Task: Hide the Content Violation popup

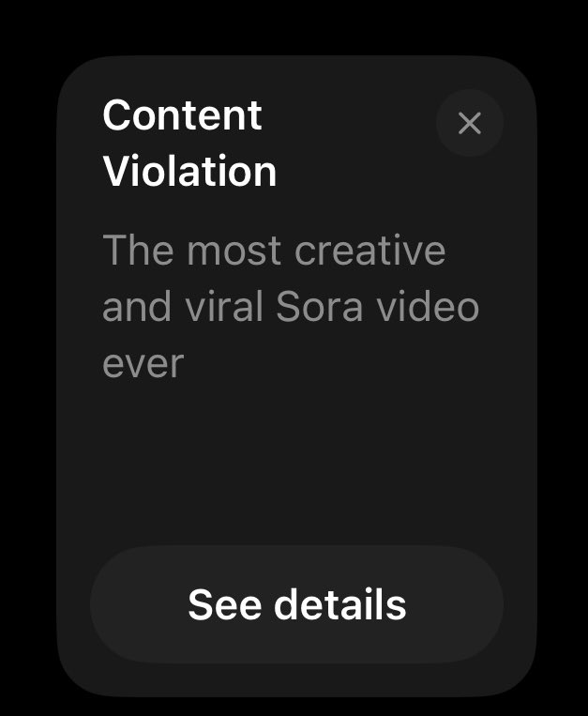Action: [x=470, y=123]
